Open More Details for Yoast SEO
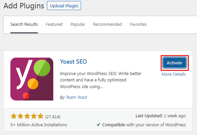Viewport: 197px width, 135px height. pyautogui.click(x=174, y=74)
